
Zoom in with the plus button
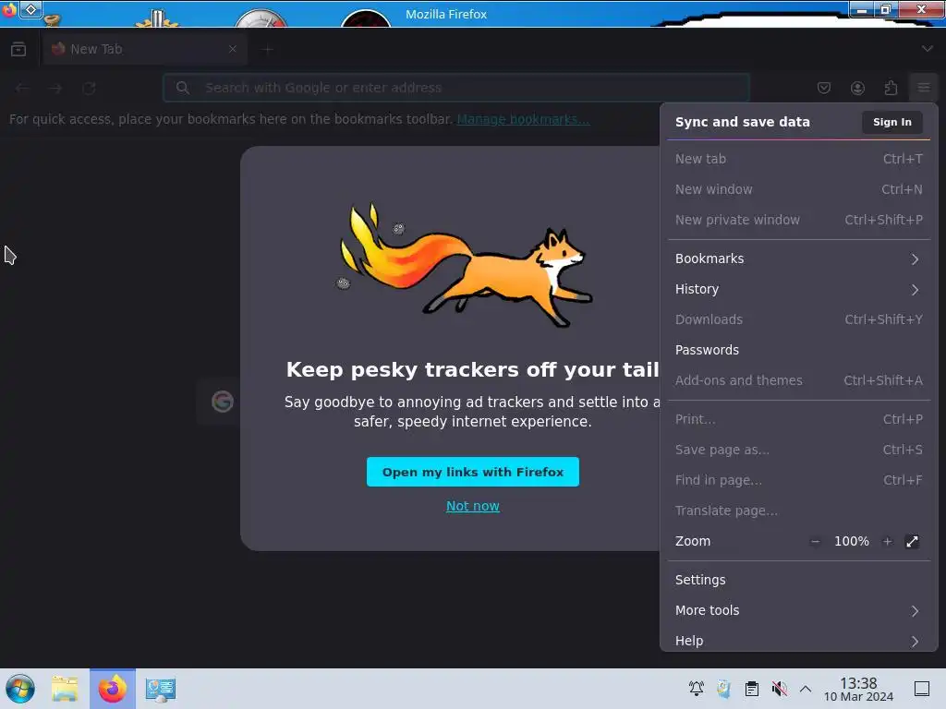coord(887,541)
